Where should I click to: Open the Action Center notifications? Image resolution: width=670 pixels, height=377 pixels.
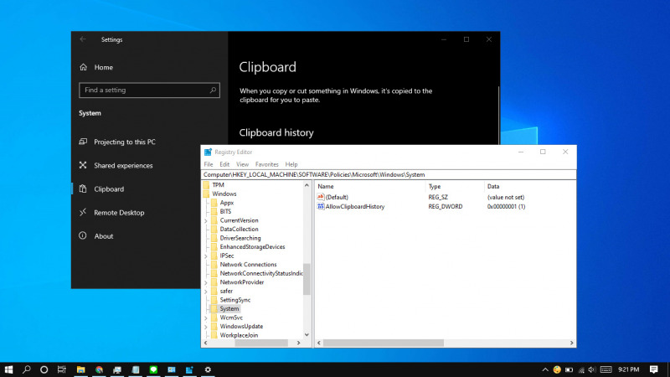[x=654, y=369]
